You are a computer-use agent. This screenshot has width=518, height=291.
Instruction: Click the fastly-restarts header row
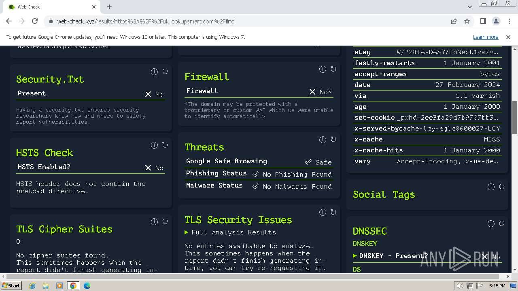pyautogui.click(x=427, y=63)
